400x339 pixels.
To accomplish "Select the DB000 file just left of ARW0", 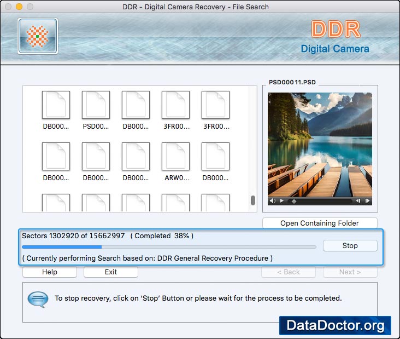I will [136, 157].
